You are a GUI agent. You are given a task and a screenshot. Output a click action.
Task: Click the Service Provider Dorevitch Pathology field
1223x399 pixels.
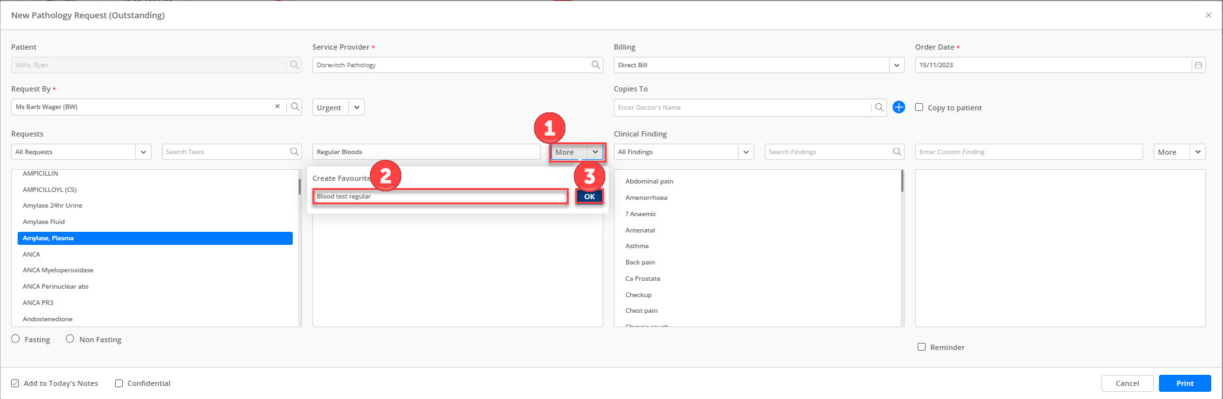451,65
